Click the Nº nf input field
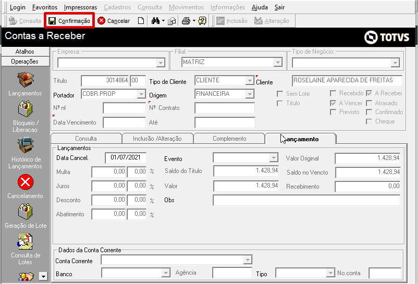The height and width of the screenshot is (284, 418). (x=124, y=108)
